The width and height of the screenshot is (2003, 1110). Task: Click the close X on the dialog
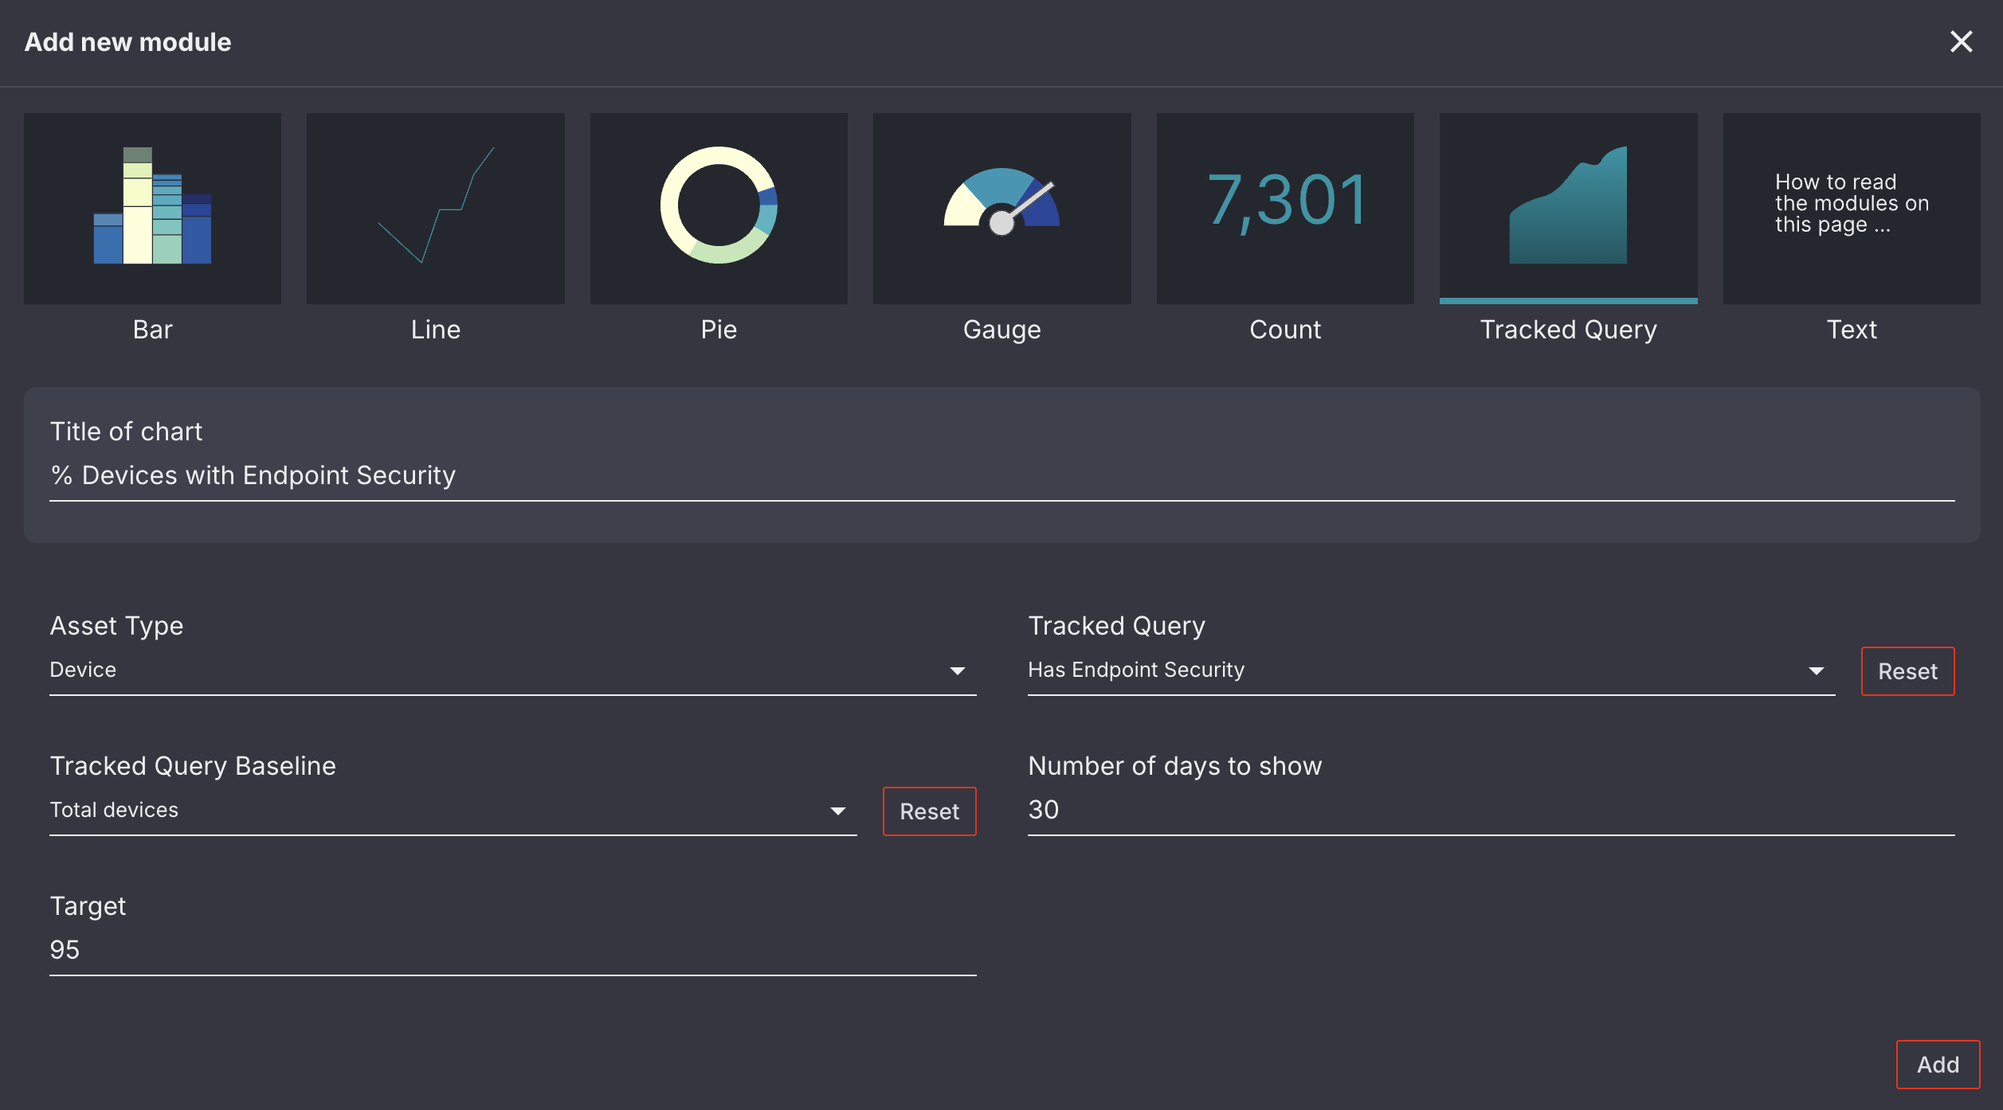tap(1962, 42)
